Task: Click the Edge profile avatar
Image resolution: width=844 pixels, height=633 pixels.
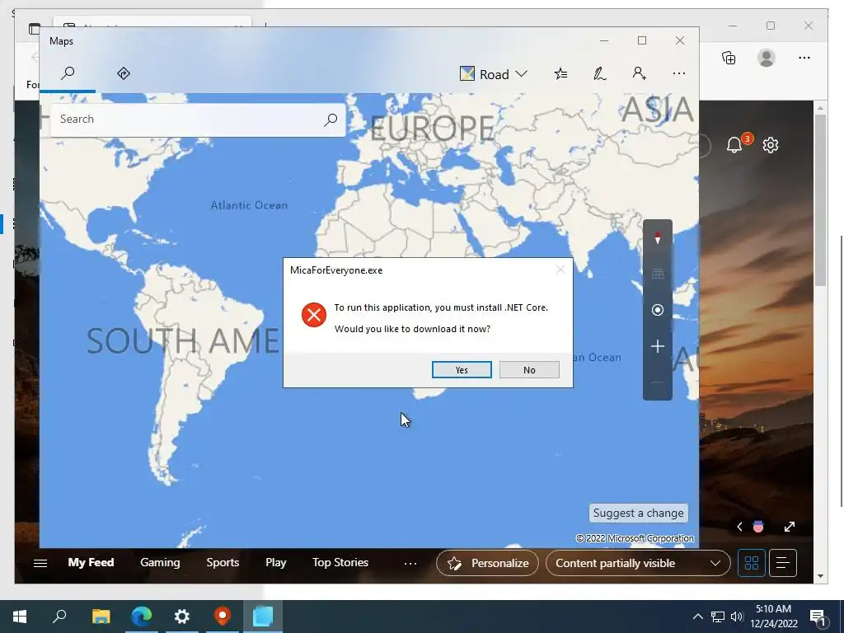Action: click(767, 58)
